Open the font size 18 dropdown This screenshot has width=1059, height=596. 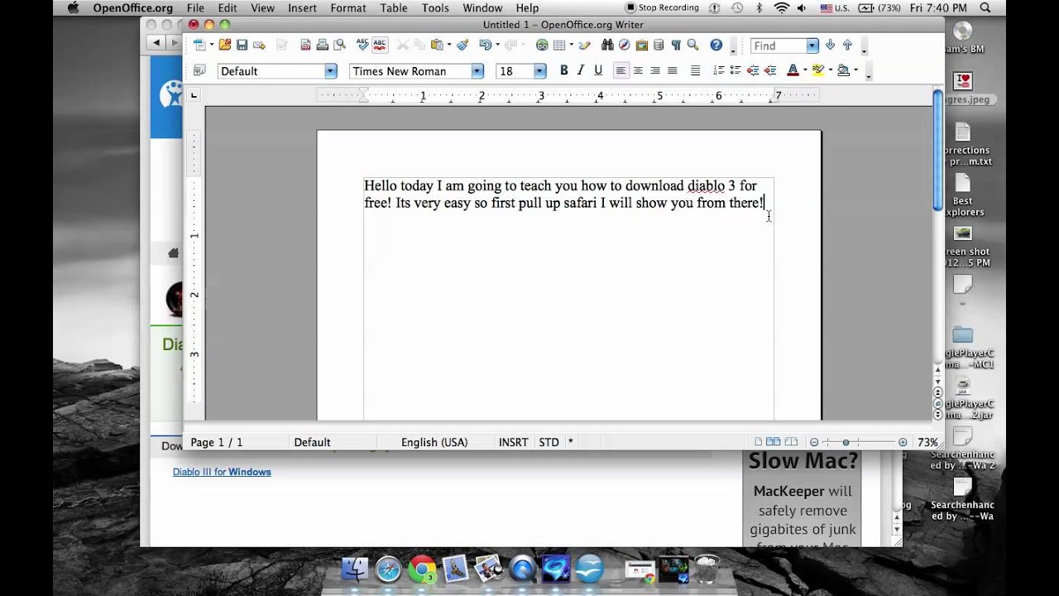pyautogui.click(x=540, y=71)
